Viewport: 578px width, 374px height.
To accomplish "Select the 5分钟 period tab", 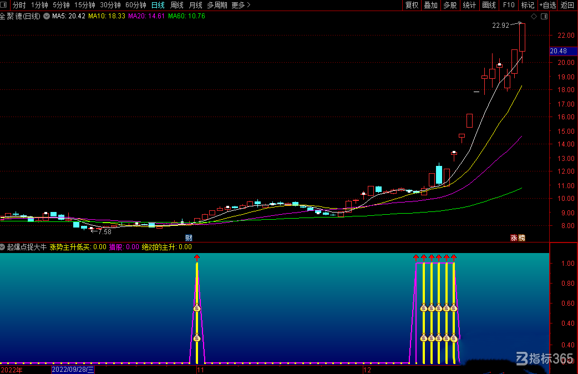I will coord(61,5).
